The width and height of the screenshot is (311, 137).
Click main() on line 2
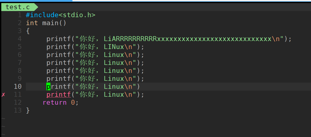tap(55, 23)
